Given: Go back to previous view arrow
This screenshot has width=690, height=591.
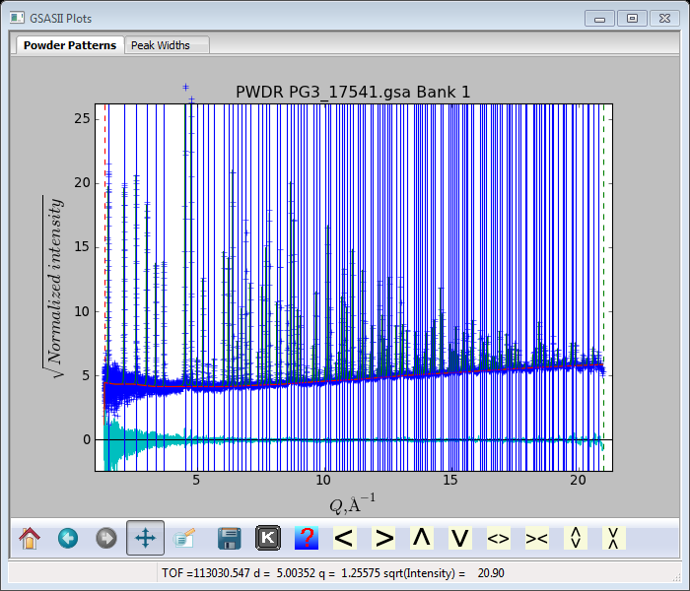Looking at the screenshot, I should click(x=68, y=538).
